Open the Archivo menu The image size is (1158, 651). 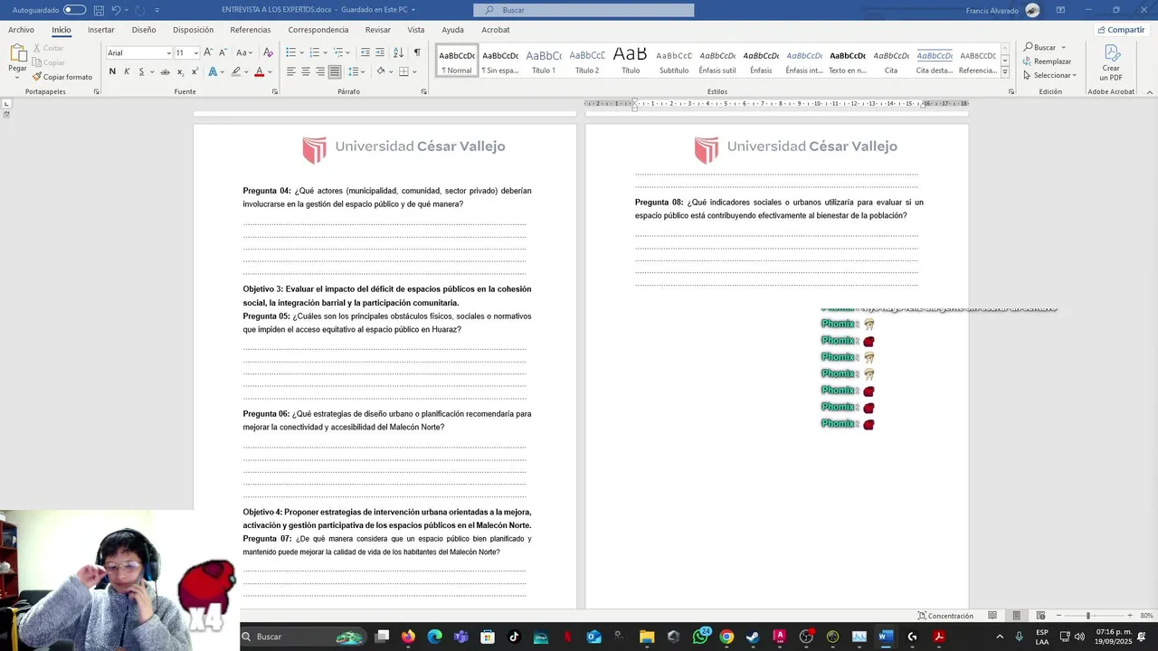click(21, 30)
